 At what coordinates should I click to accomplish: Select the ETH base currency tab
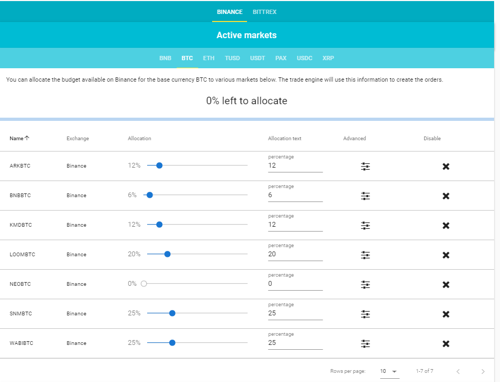[x=208, y=58]
